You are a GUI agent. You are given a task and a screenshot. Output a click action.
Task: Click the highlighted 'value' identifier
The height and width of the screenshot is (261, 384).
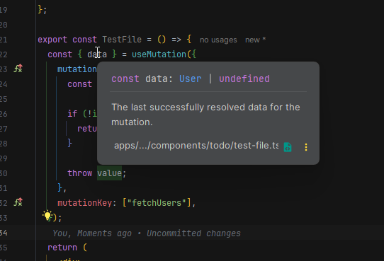click(109, 173)
